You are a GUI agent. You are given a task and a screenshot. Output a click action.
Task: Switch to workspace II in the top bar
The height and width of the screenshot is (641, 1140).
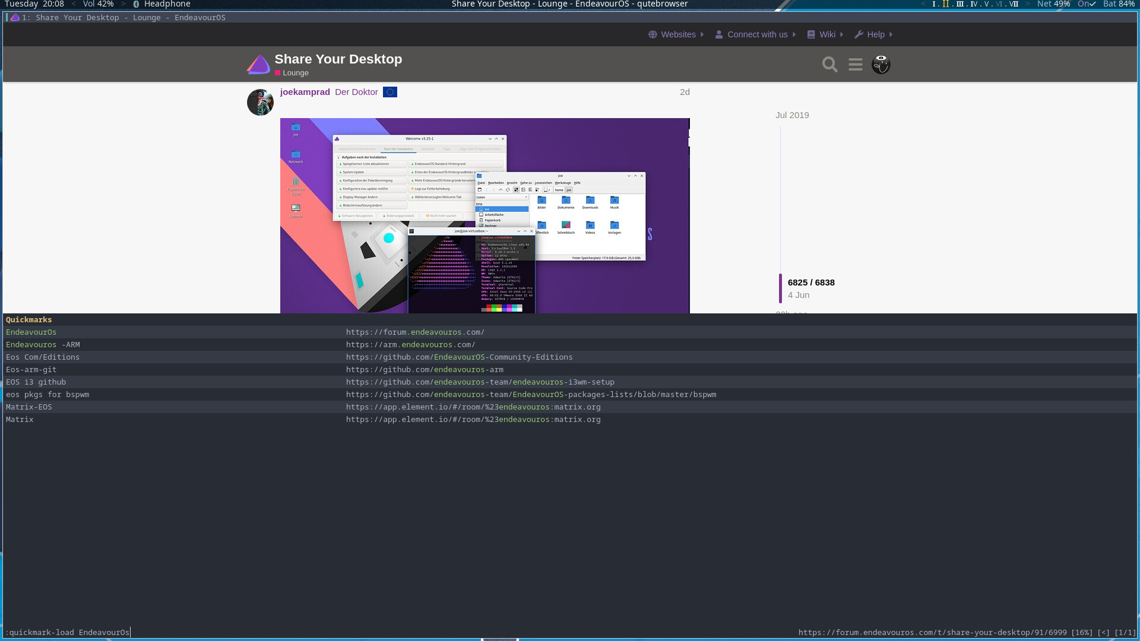pyautogui.click(x=946, y=4)
